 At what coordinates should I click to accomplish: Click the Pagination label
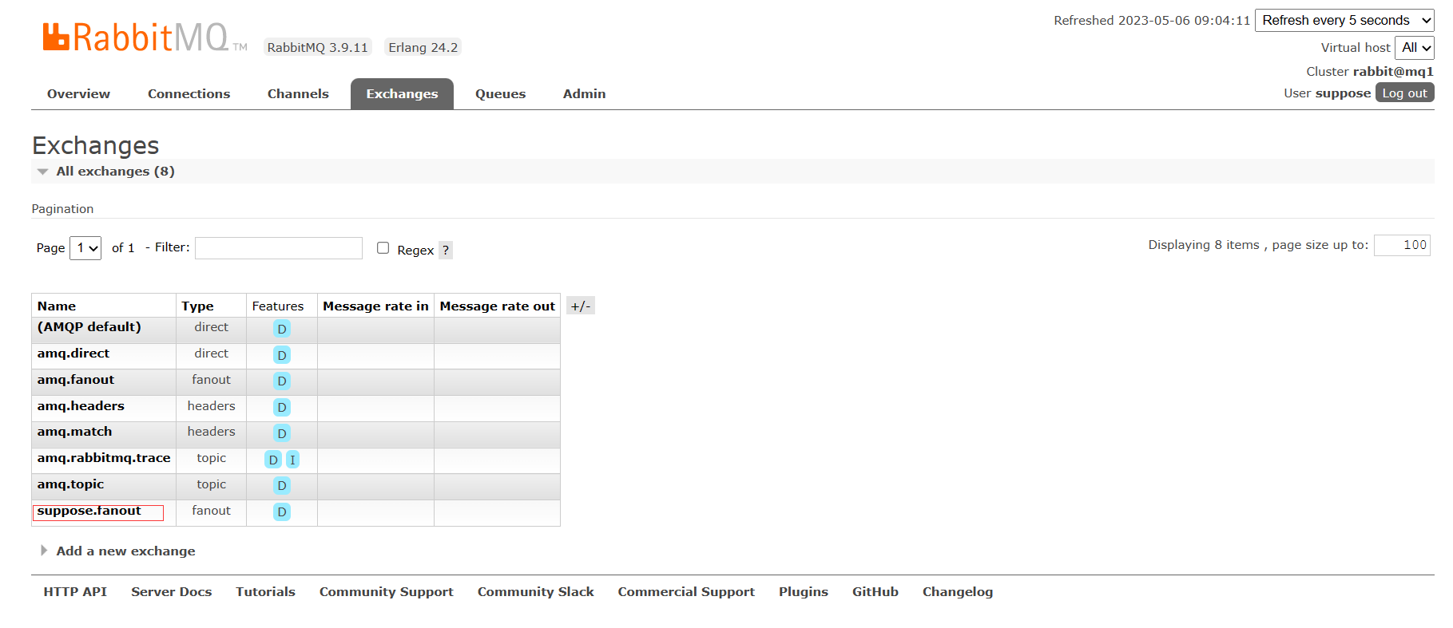pyautogui.click(x=62, y=209)
